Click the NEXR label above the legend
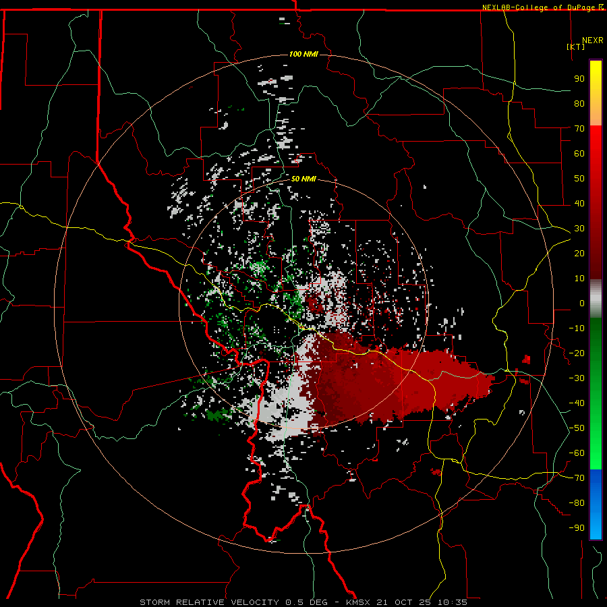 pyautogui.click(x=592, y=40)
